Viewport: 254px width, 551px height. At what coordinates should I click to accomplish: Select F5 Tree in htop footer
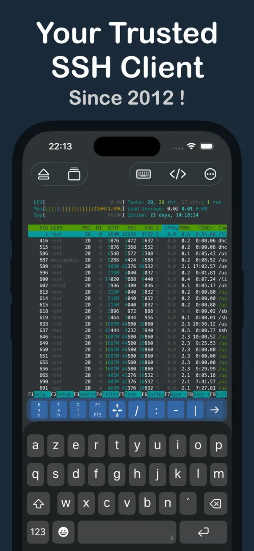click(x=130, y=394)
